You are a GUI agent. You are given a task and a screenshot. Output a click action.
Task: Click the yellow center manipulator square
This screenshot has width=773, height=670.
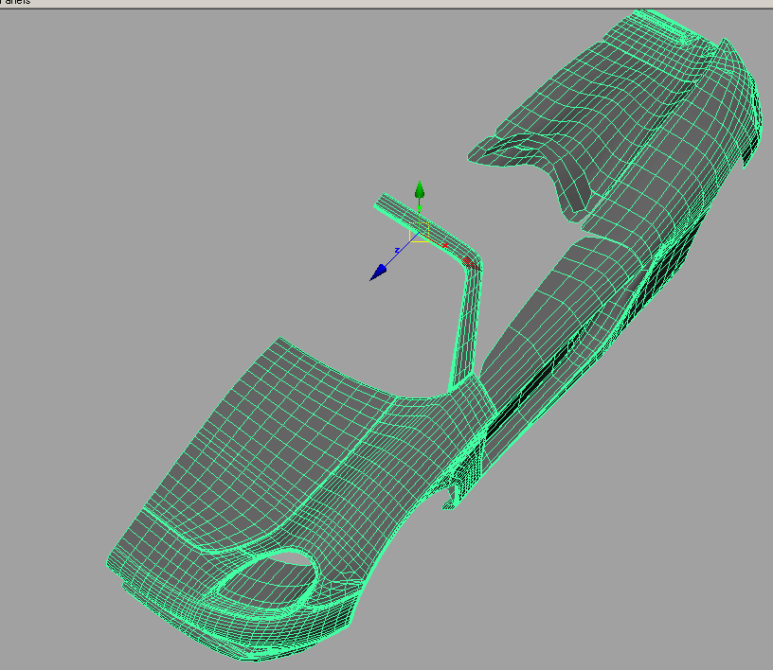click(x=419, y=232)
